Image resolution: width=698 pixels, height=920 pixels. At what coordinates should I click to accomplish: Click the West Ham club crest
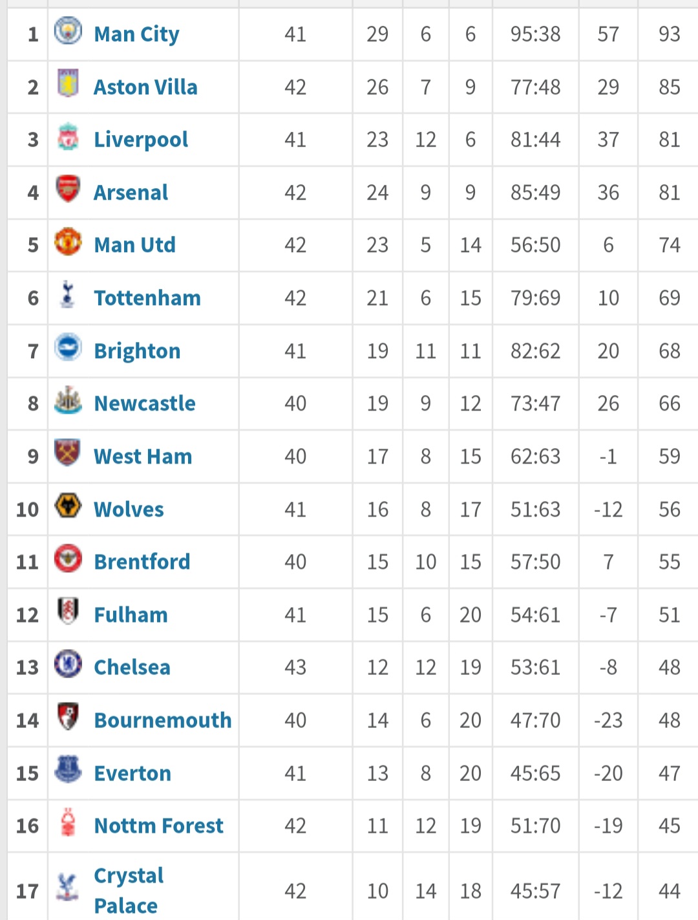68,453
